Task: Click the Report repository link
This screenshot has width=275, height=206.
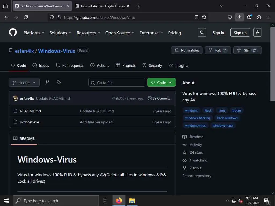Action: coord(197,176)
